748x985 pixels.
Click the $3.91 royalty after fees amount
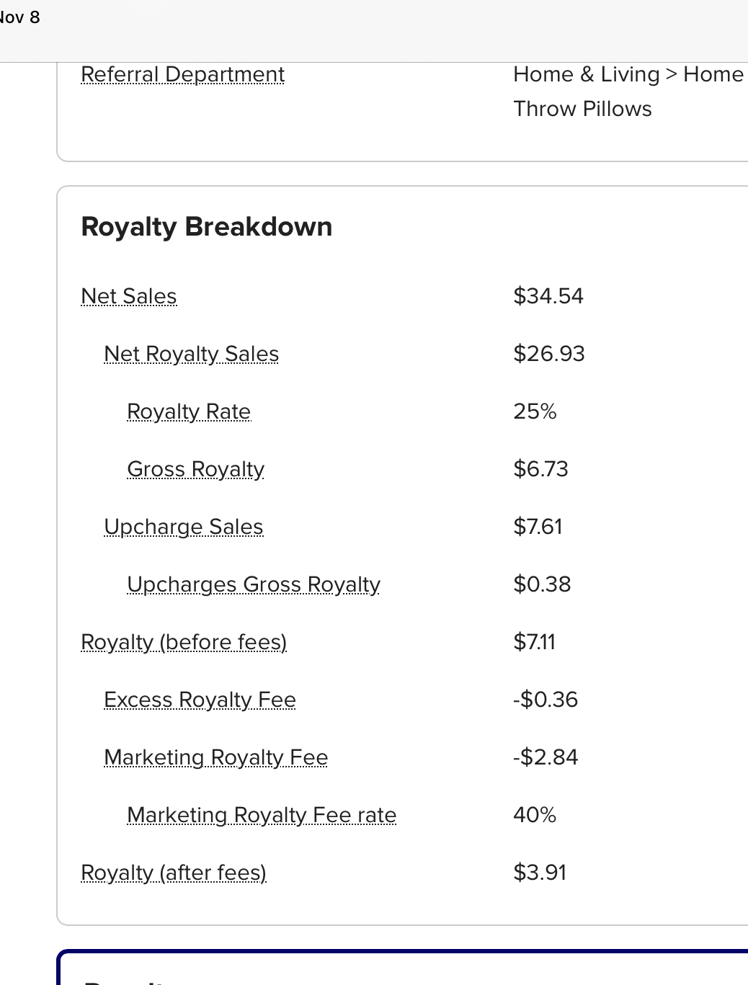(540, 873)
